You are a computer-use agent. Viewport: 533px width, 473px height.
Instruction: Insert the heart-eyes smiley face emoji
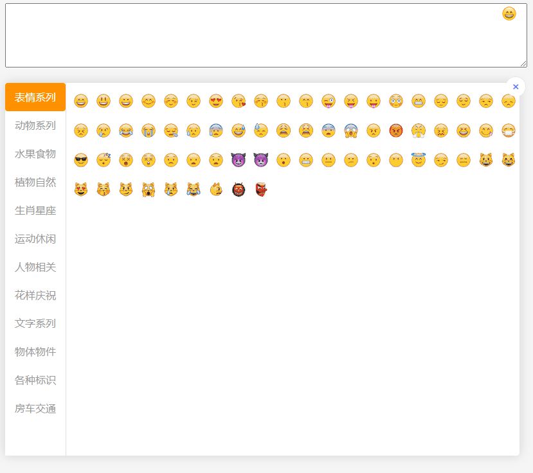pyautogui.click(x=216, y=101)
